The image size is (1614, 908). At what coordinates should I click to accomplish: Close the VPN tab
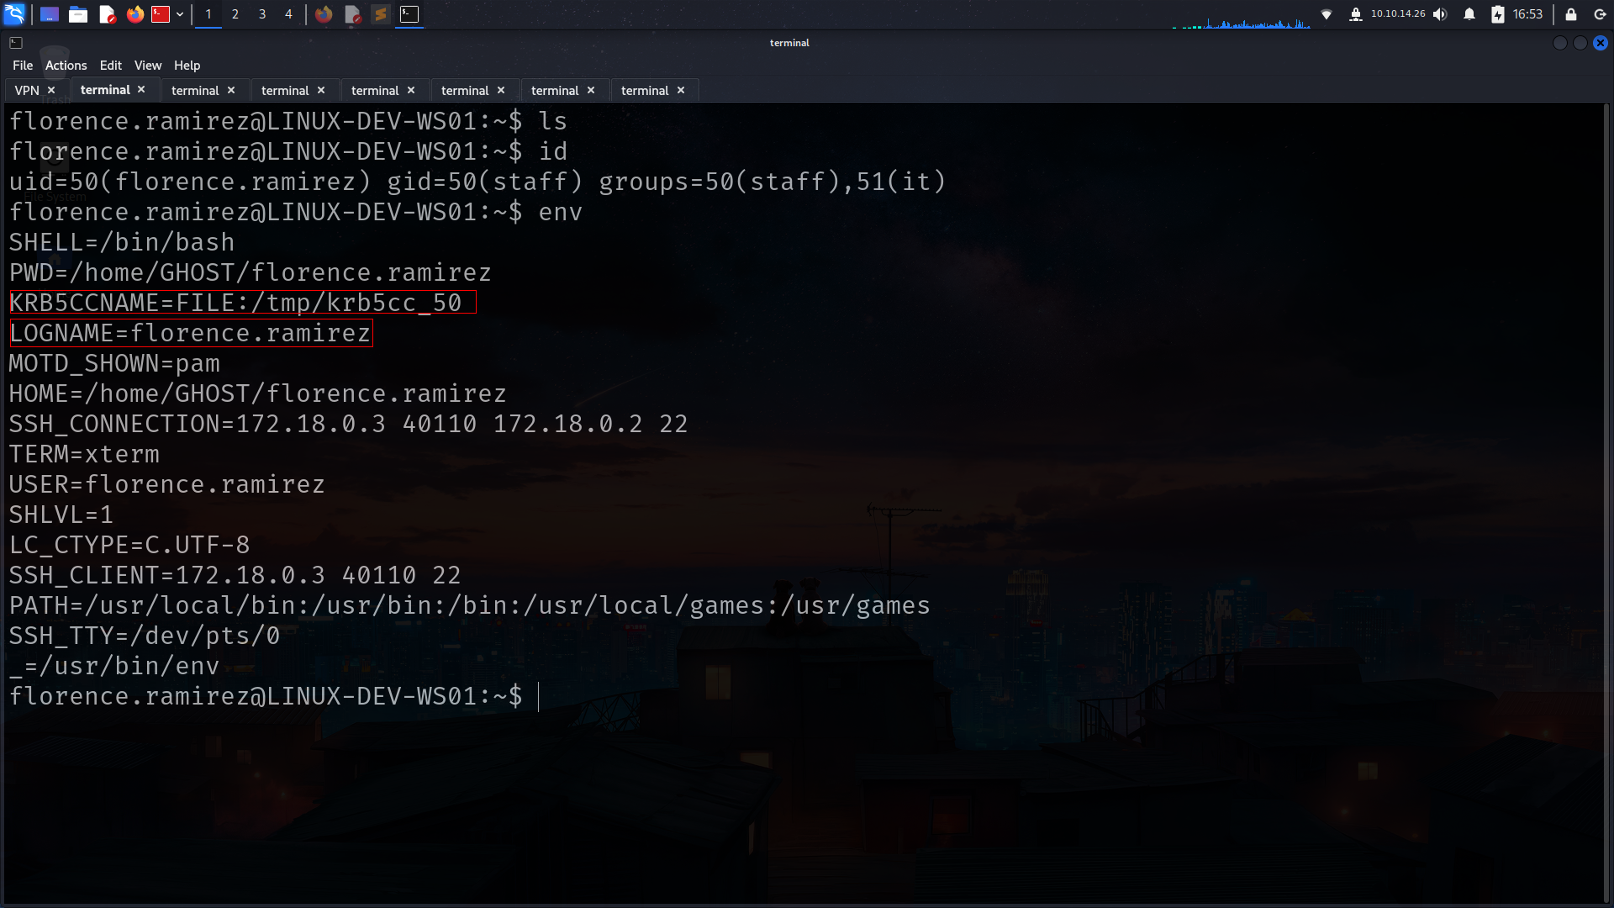(x=51, y=90)
